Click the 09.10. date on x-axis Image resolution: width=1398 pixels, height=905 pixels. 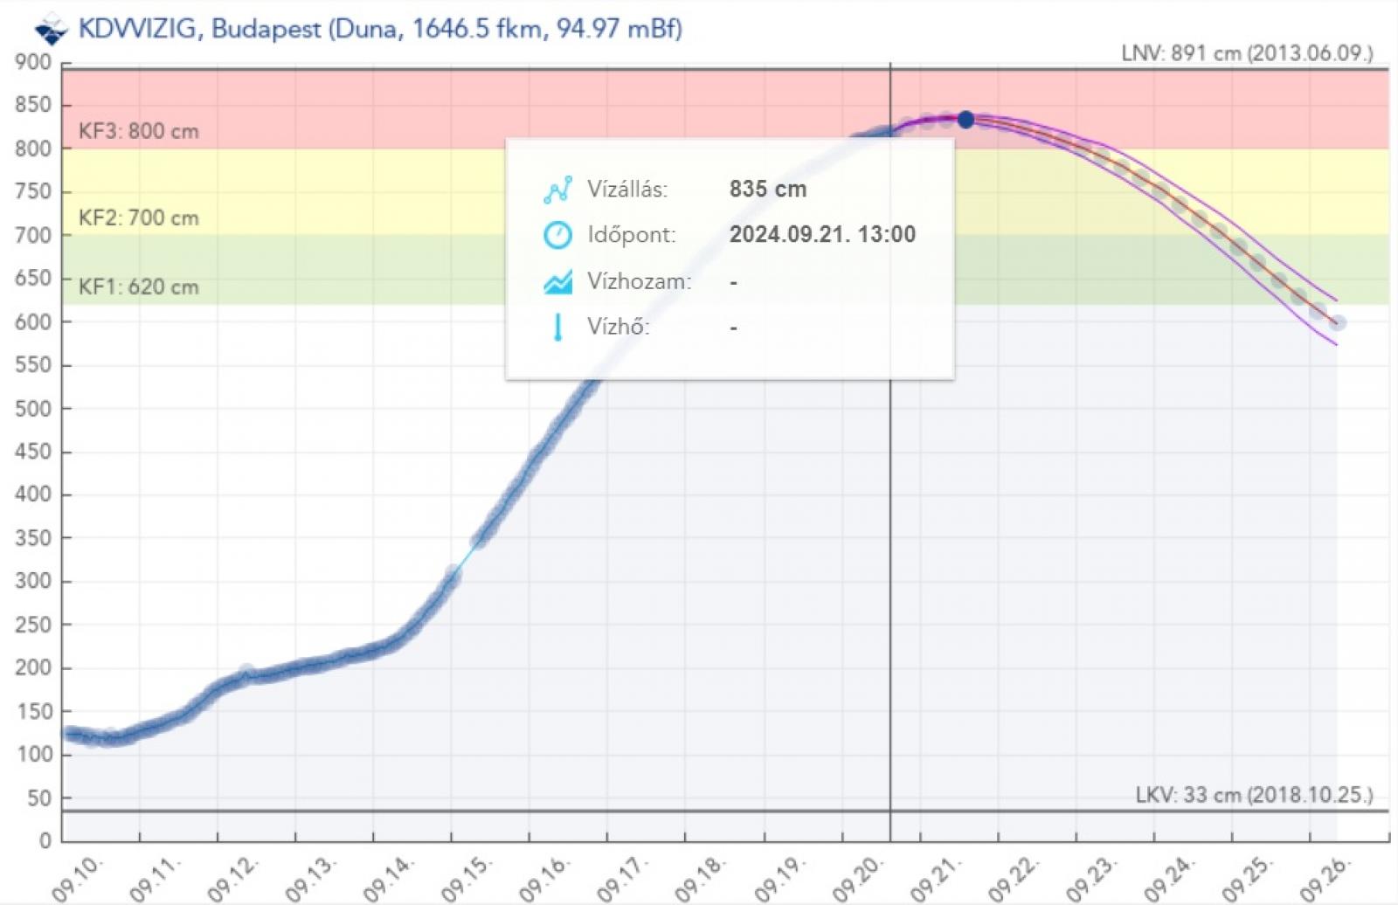79,878
